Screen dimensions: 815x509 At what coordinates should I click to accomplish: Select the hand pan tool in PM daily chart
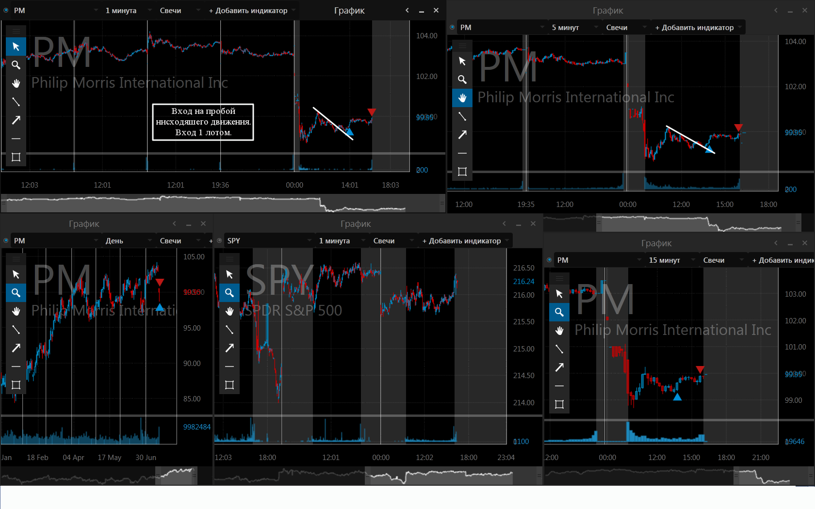16,311
